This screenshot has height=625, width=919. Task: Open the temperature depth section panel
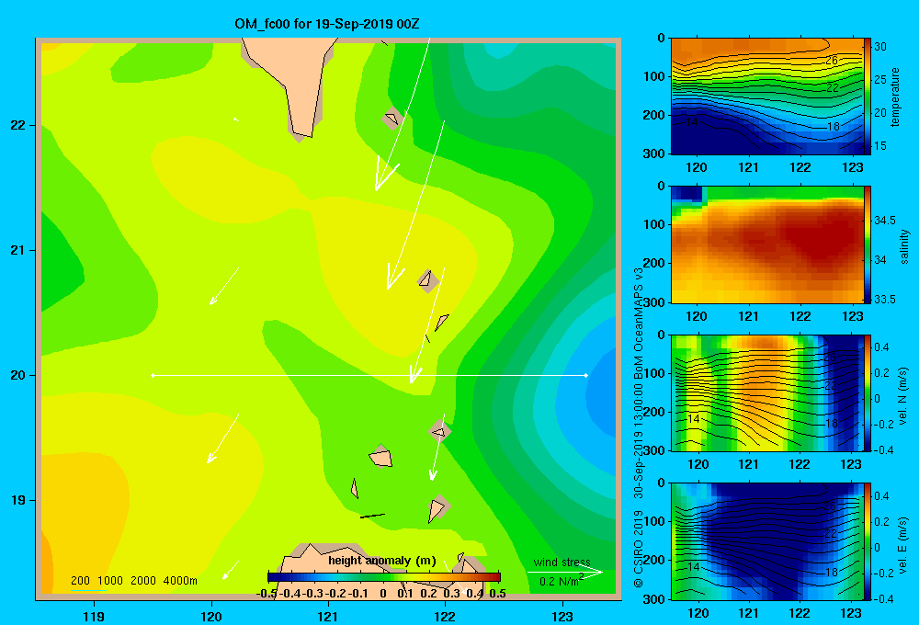coord(766,97)
